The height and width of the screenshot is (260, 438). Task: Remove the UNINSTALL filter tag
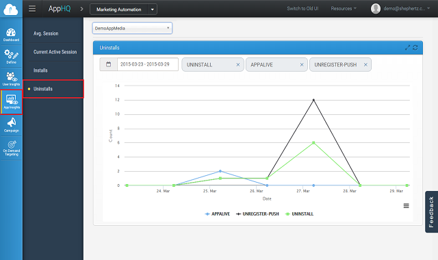click(x=238, y=65)
